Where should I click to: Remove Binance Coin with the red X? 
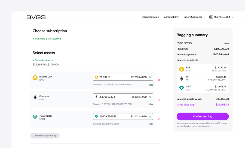159,80
